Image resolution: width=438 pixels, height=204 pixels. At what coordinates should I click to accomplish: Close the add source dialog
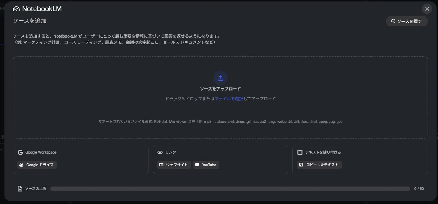click(427, 9)
